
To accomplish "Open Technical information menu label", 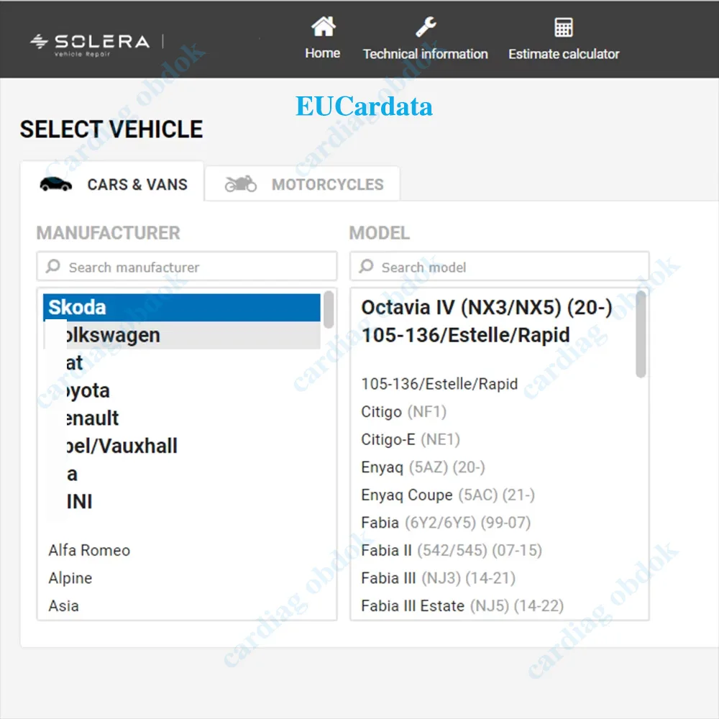I will coord(426,54).
